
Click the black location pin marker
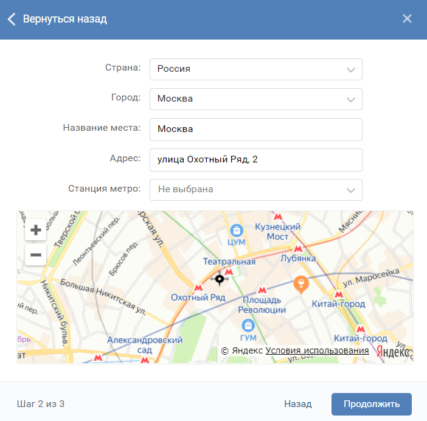tap(220, 279)
